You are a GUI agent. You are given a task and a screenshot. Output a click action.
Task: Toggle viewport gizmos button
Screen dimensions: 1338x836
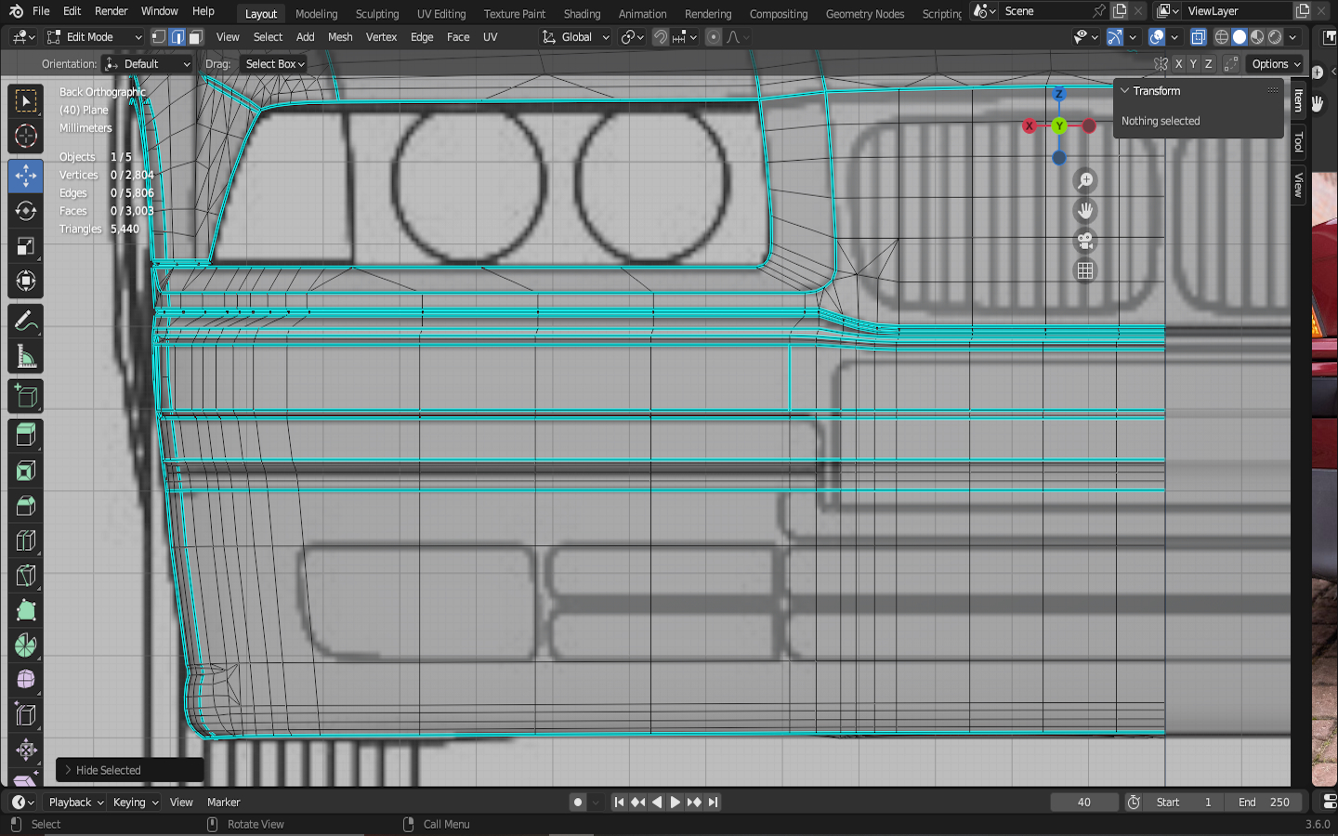pyautogui.click(x=1114, y=37)
